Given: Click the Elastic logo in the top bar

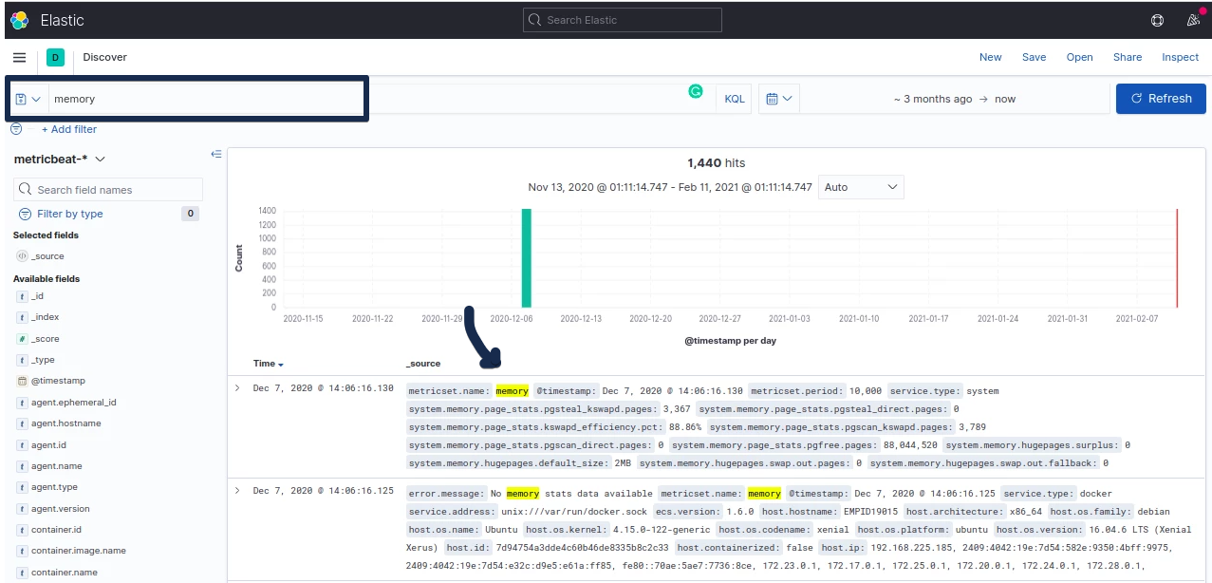Looking at the screenshot, I should (18, 19).
